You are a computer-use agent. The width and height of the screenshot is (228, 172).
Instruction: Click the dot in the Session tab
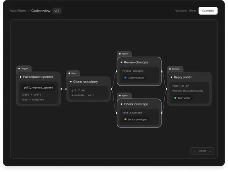(x=170, y=69)
